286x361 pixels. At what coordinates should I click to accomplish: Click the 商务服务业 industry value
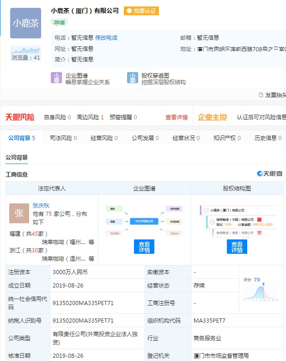(207, 338)
